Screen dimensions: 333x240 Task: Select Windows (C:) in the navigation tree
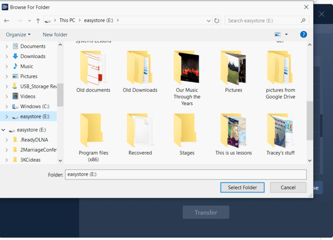point(35,106)
